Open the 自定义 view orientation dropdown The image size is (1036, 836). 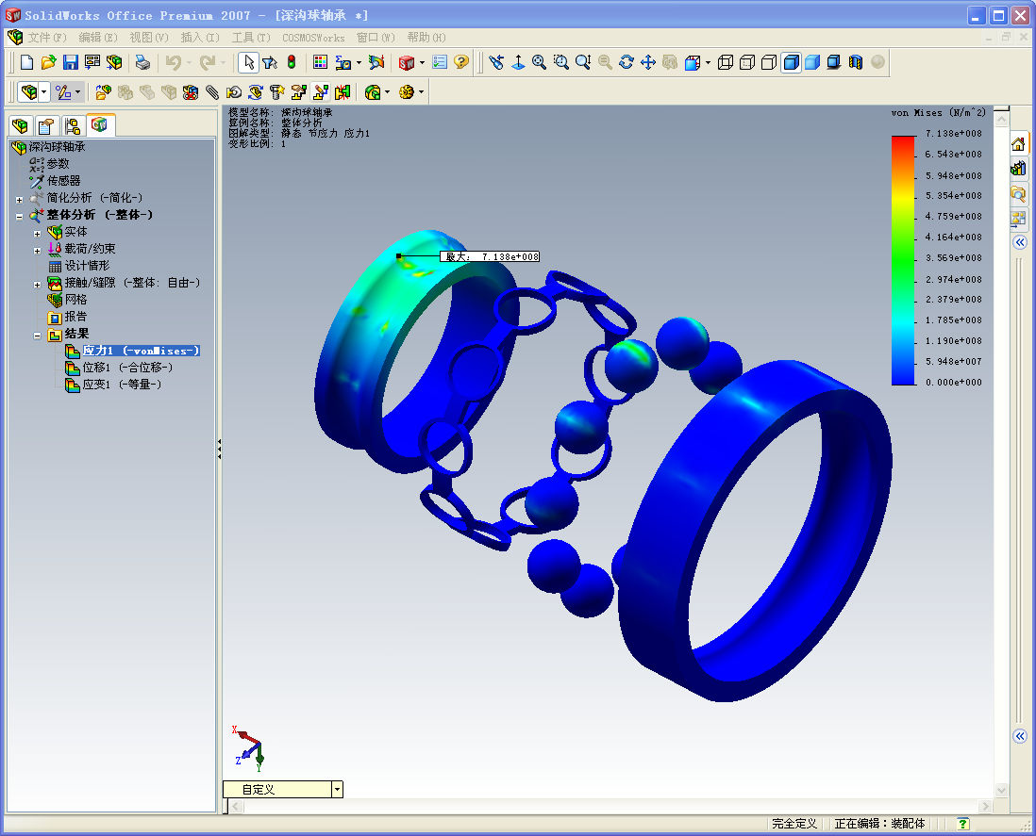[337, 789]
